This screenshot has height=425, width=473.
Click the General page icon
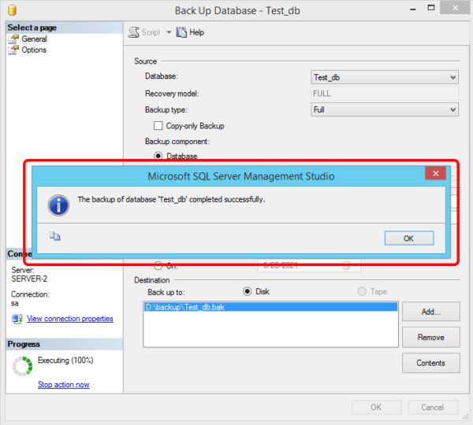coord(13,39)
